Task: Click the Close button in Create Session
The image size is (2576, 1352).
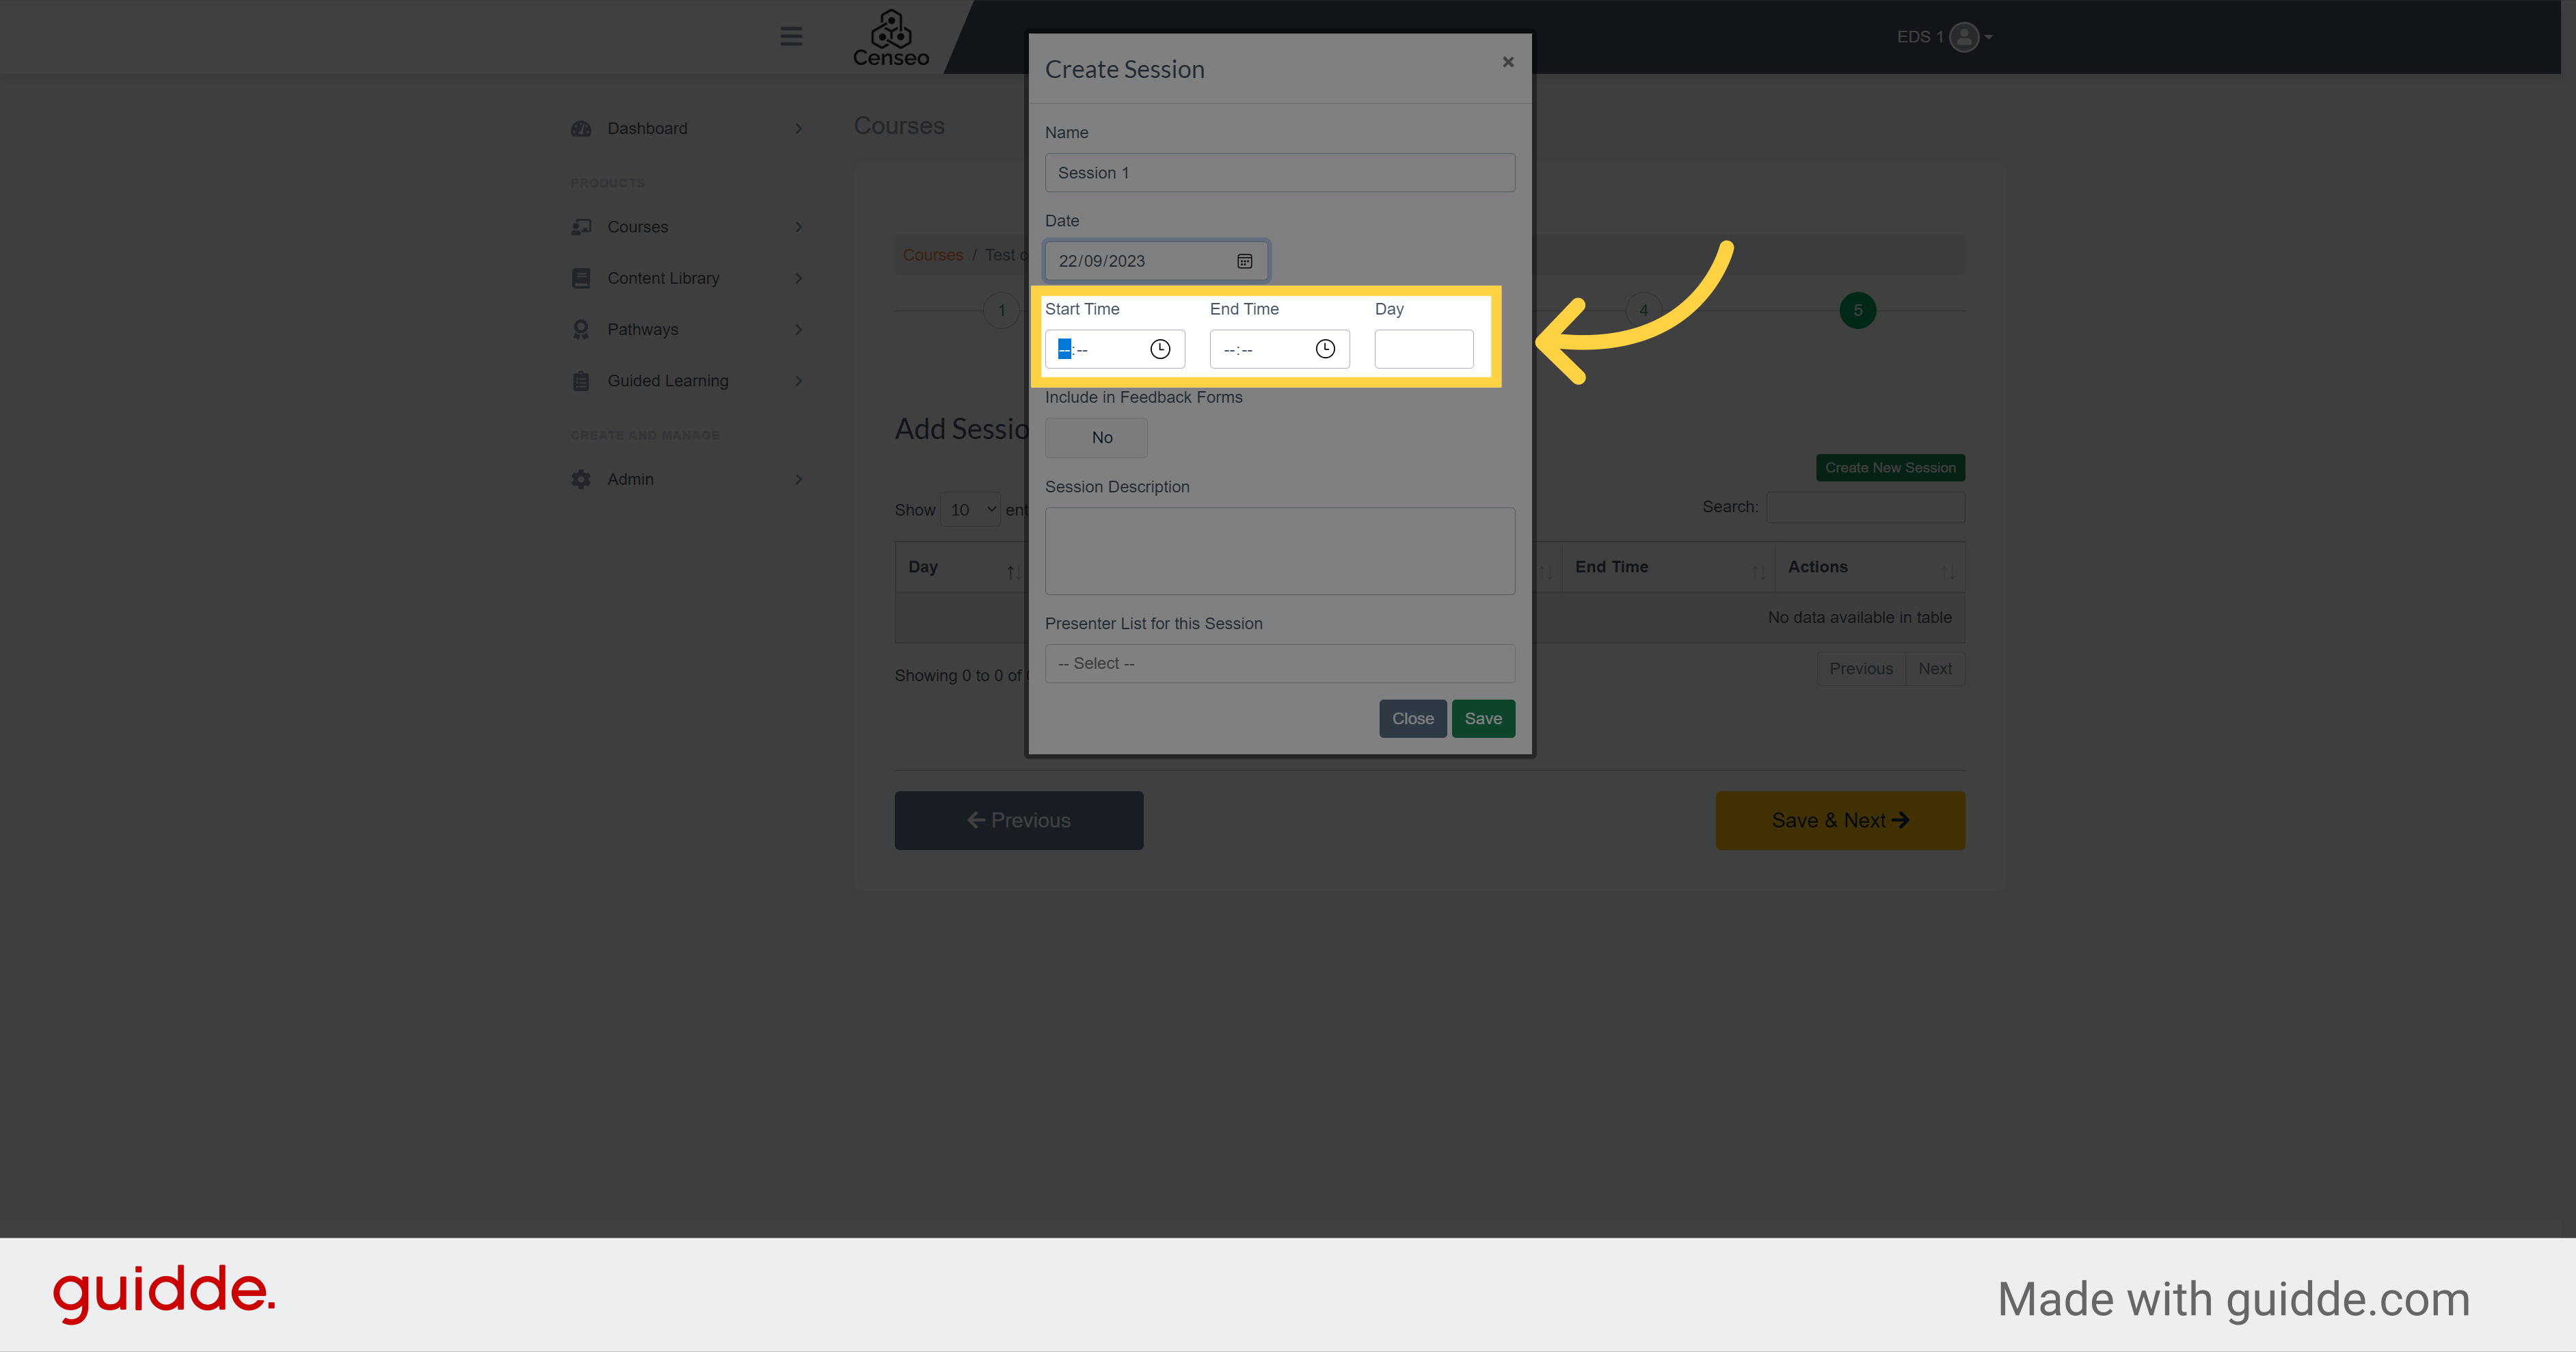Action: 1412,718
